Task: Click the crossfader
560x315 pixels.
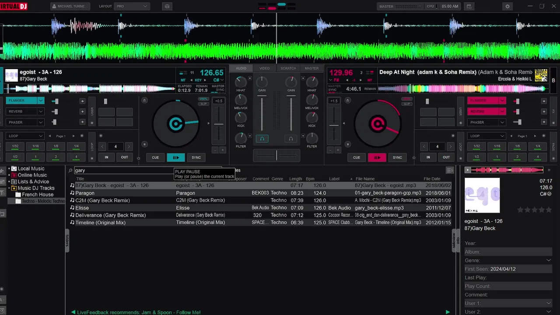Action: pyautogui.click(x=276, y=155)
